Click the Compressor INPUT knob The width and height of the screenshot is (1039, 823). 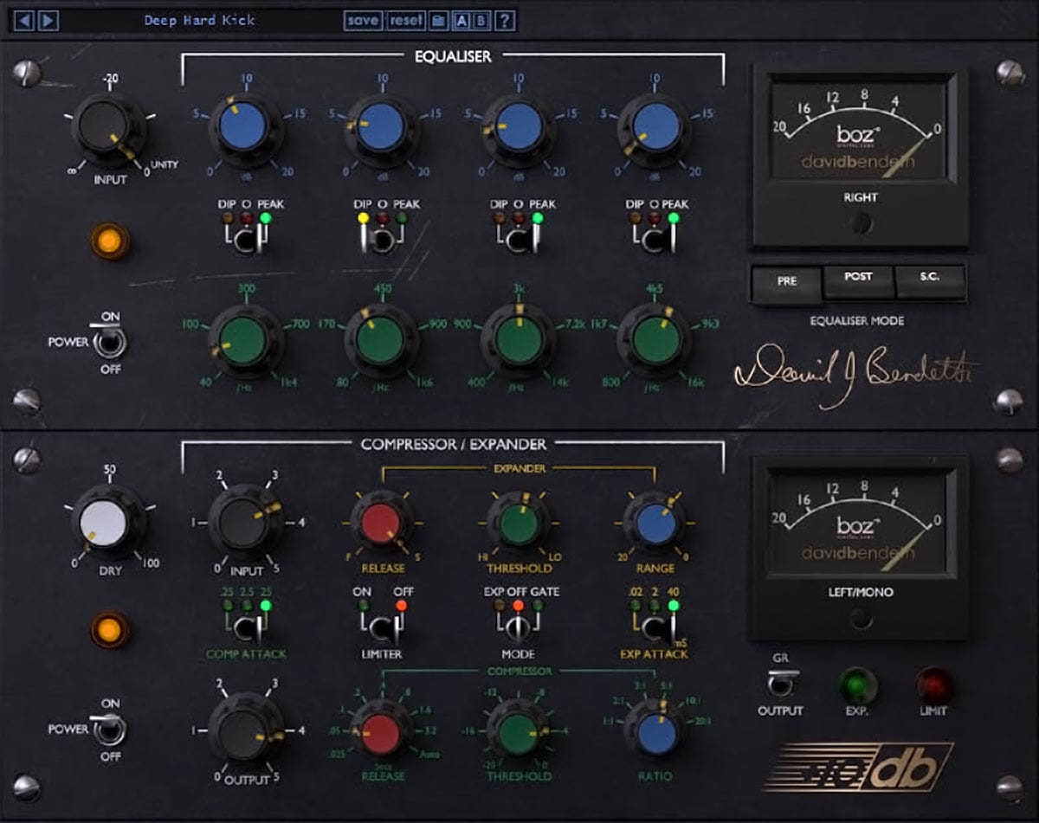point(246,522)
